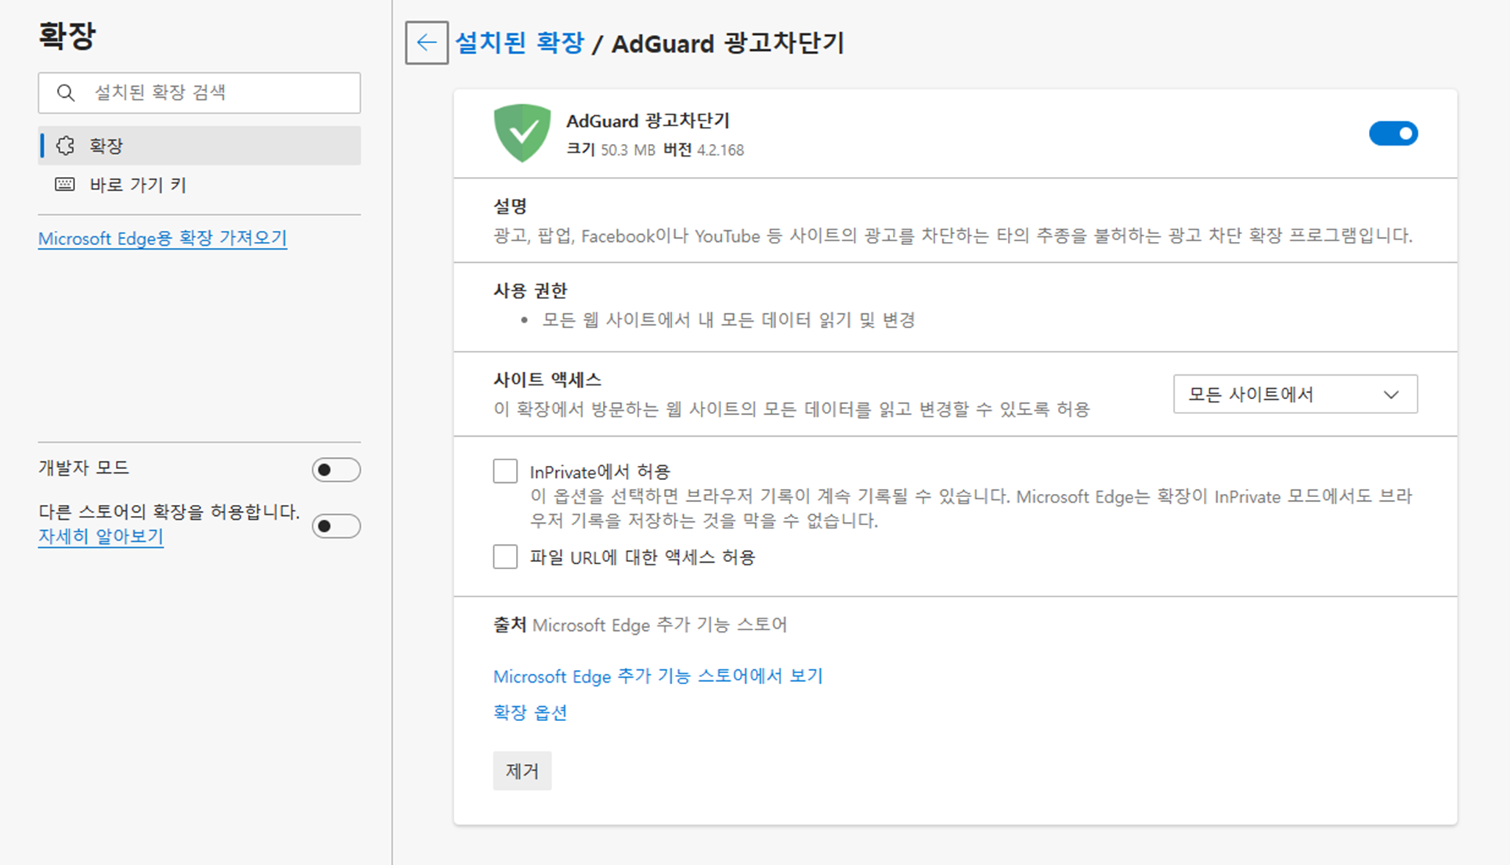Open 확장 옵션 link

(530, 712)
